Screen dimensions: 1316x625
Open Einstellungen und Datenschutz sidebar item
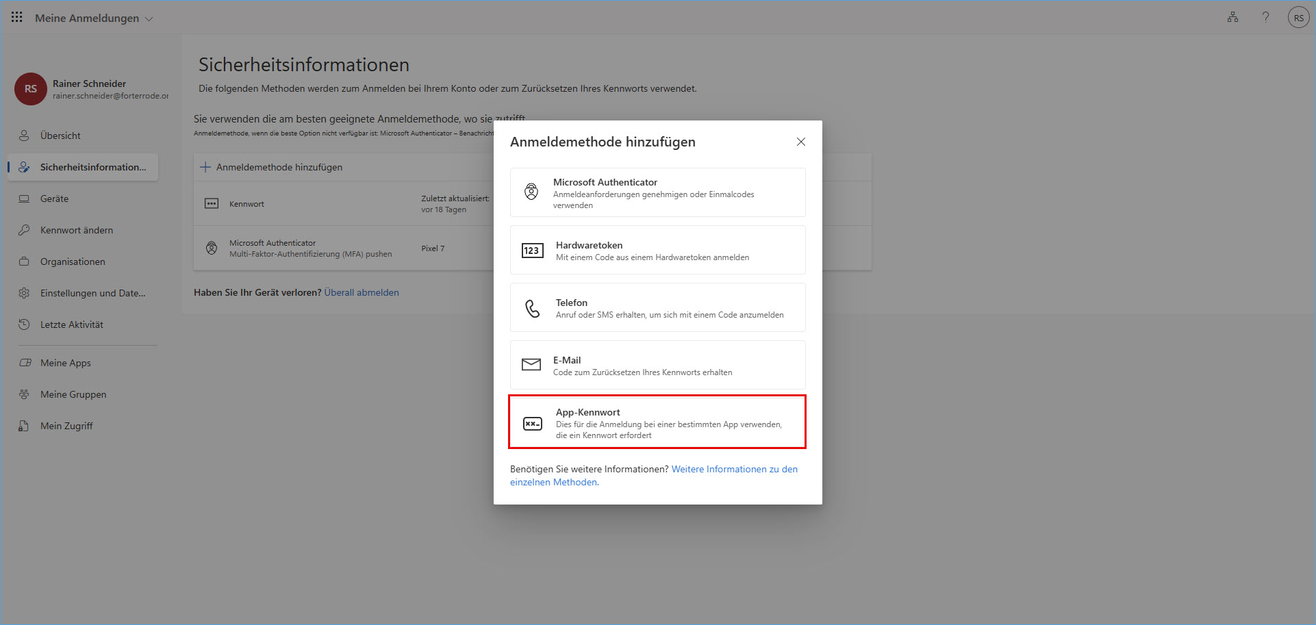tap(83, 293)
